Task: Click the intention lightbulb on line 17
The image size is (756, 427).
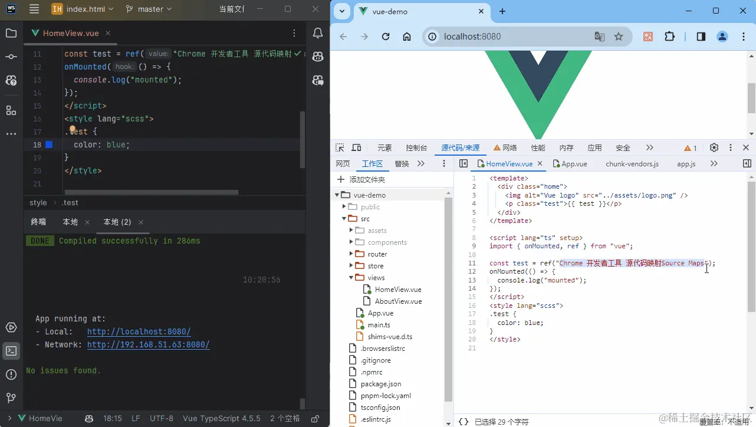Action: click(73, 129)
